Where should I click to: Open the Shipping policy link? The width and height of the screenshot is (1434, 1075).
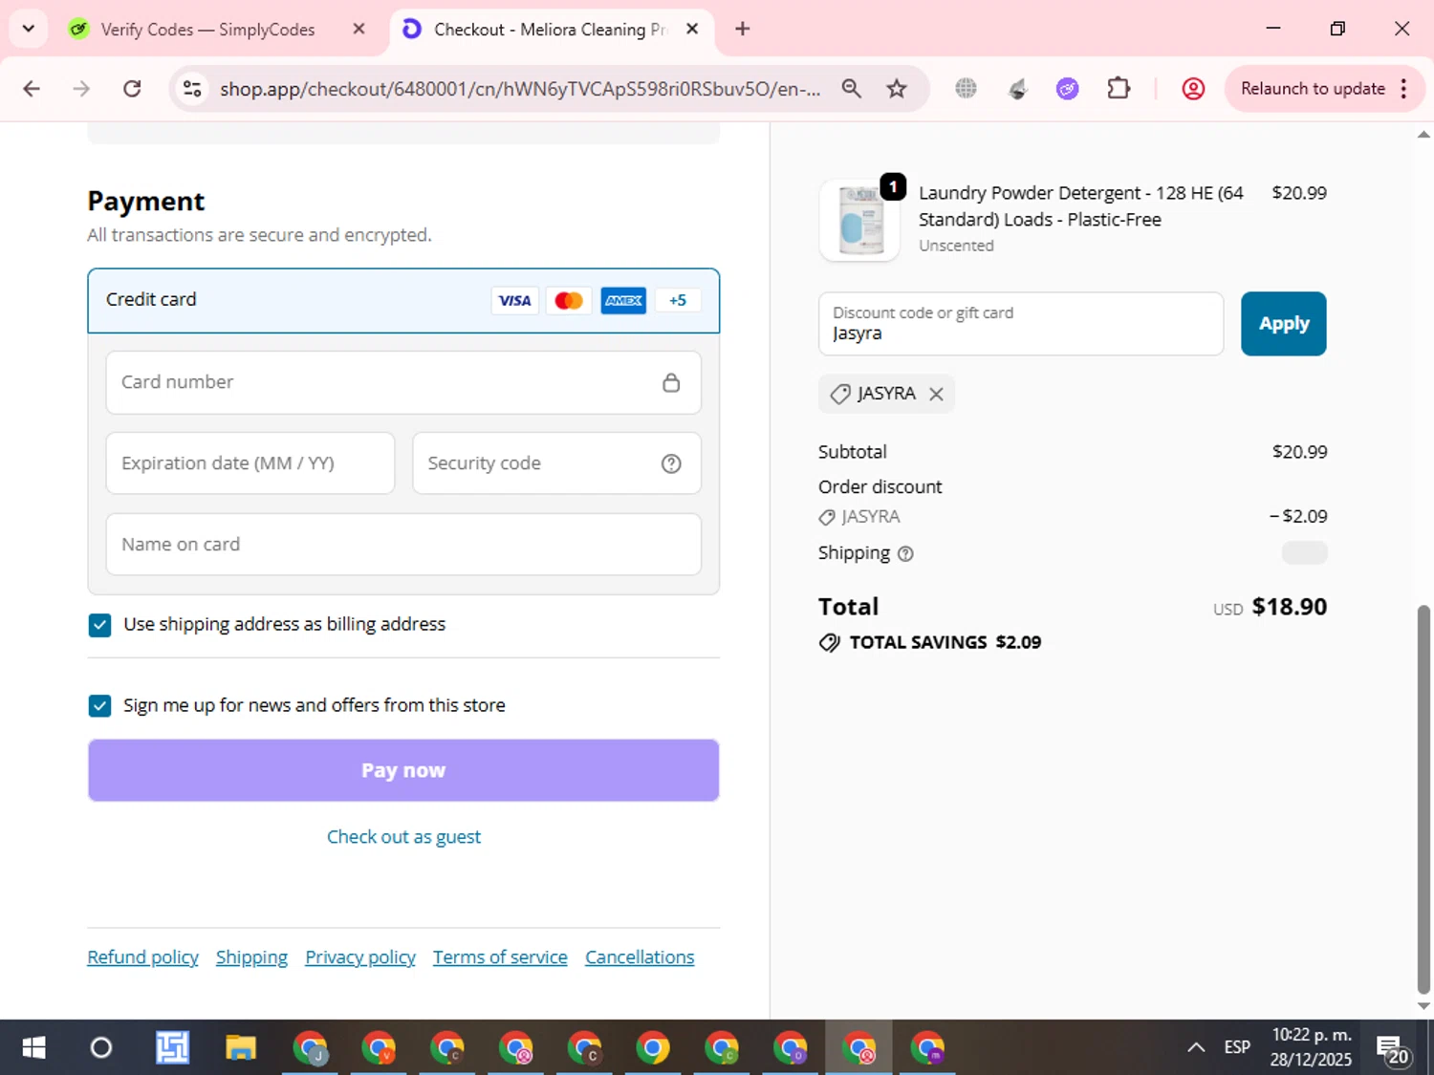click(x=251, y=957)
